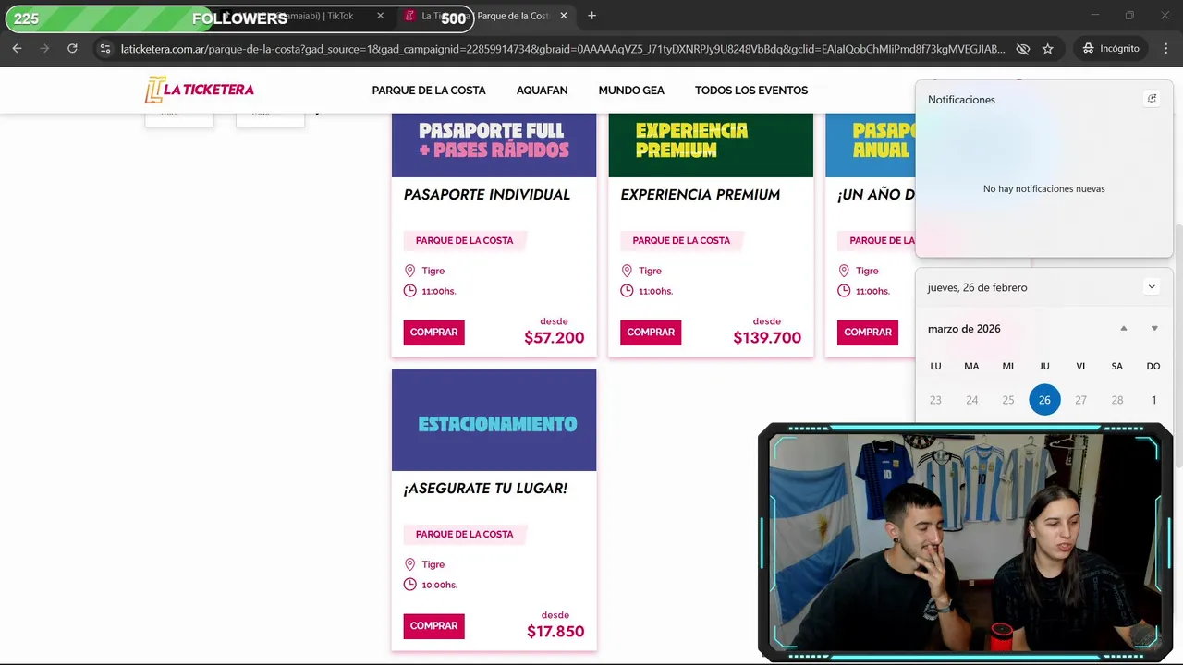The image size is (1183, 665).
Task: Click COMPRAR on Experiencia Premium card
Action: tap(651, 332)
